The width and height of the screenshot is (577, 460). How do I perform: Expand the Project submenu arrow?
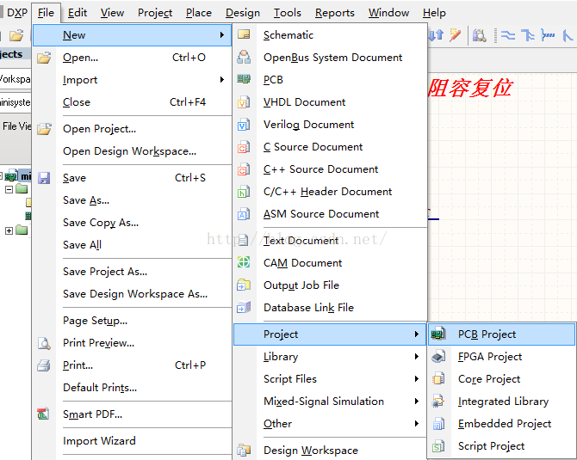(x=417, y=334)
